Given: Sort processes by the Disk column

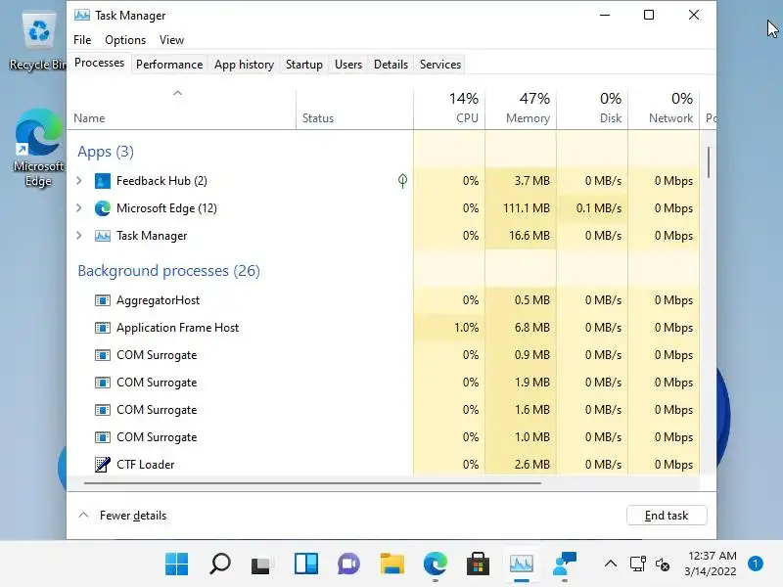Looking at the screenshot, I should pyautogui.click(x=592, y=109).
